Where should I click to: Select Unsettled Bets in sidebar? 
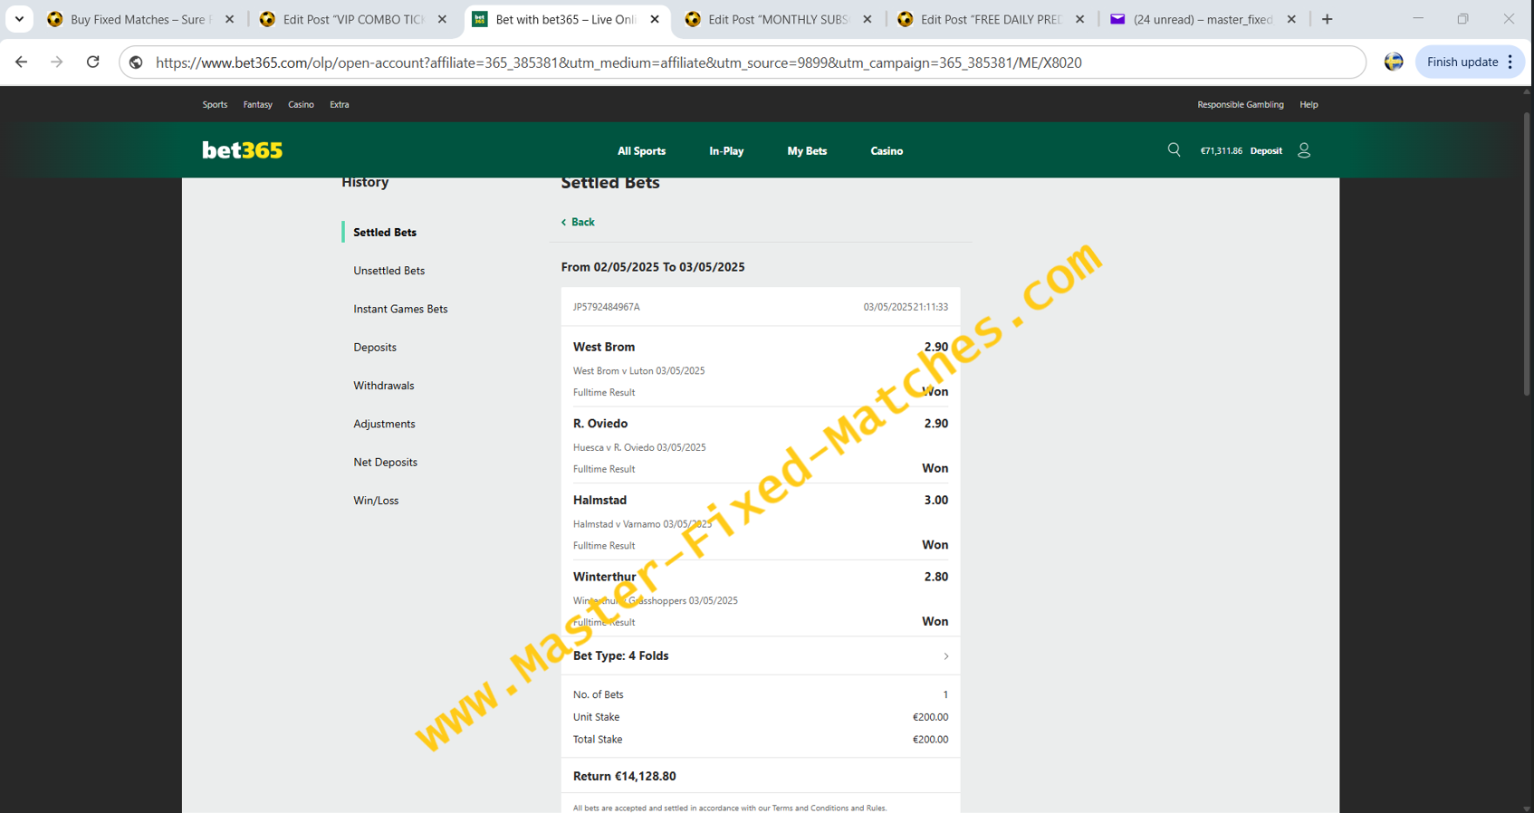[x=388, y=271]
